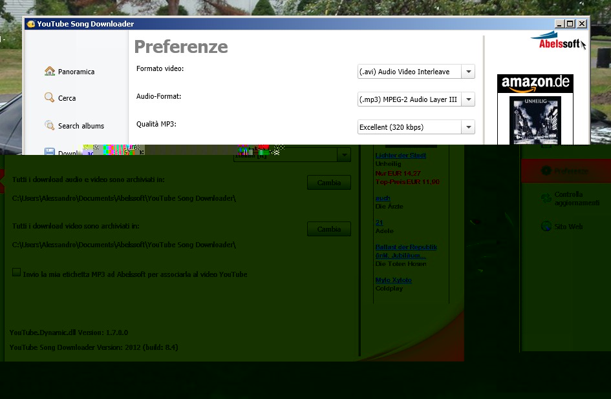Click 'Nur EUR 14,27' price text

(398, 173)
